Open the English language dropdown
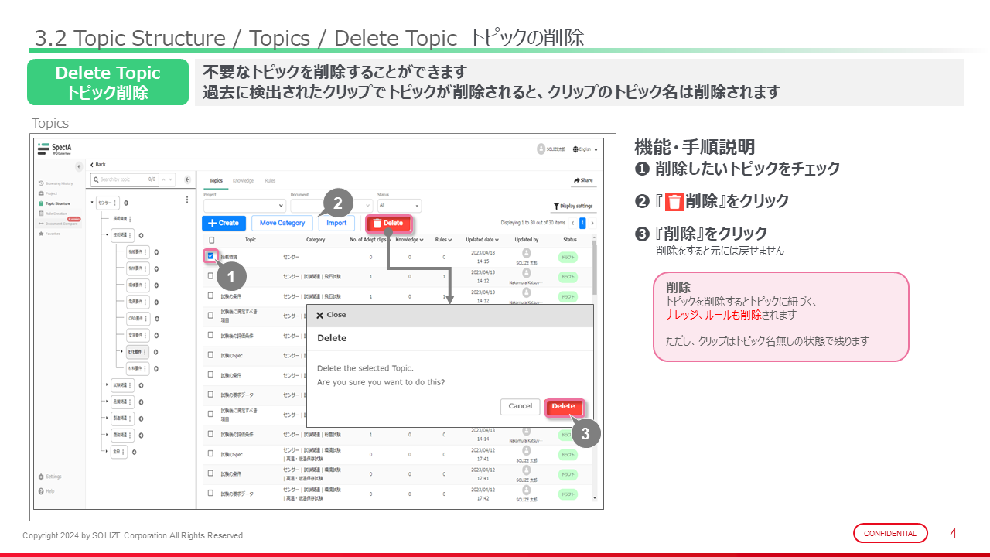 click(584, 149)
